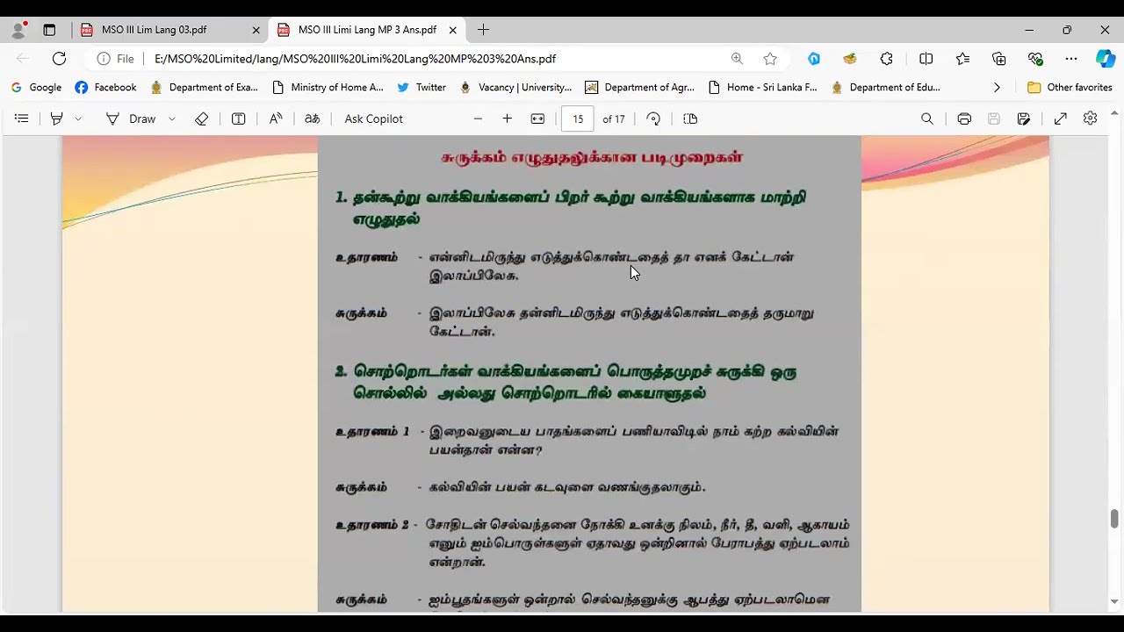Screen dimensions: 1124x632
Task: Click the address bar URL
Action: pos(355,59)
